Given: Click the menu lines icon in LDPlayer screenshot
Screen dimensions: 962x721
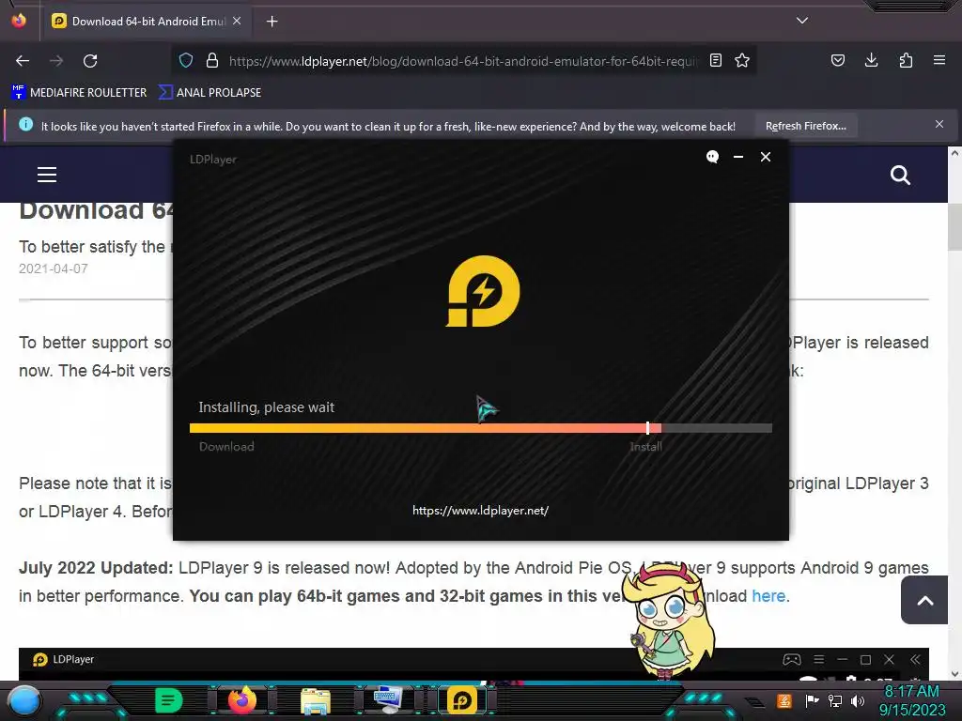Looking at the screenshot, I should tap(818, 660).
